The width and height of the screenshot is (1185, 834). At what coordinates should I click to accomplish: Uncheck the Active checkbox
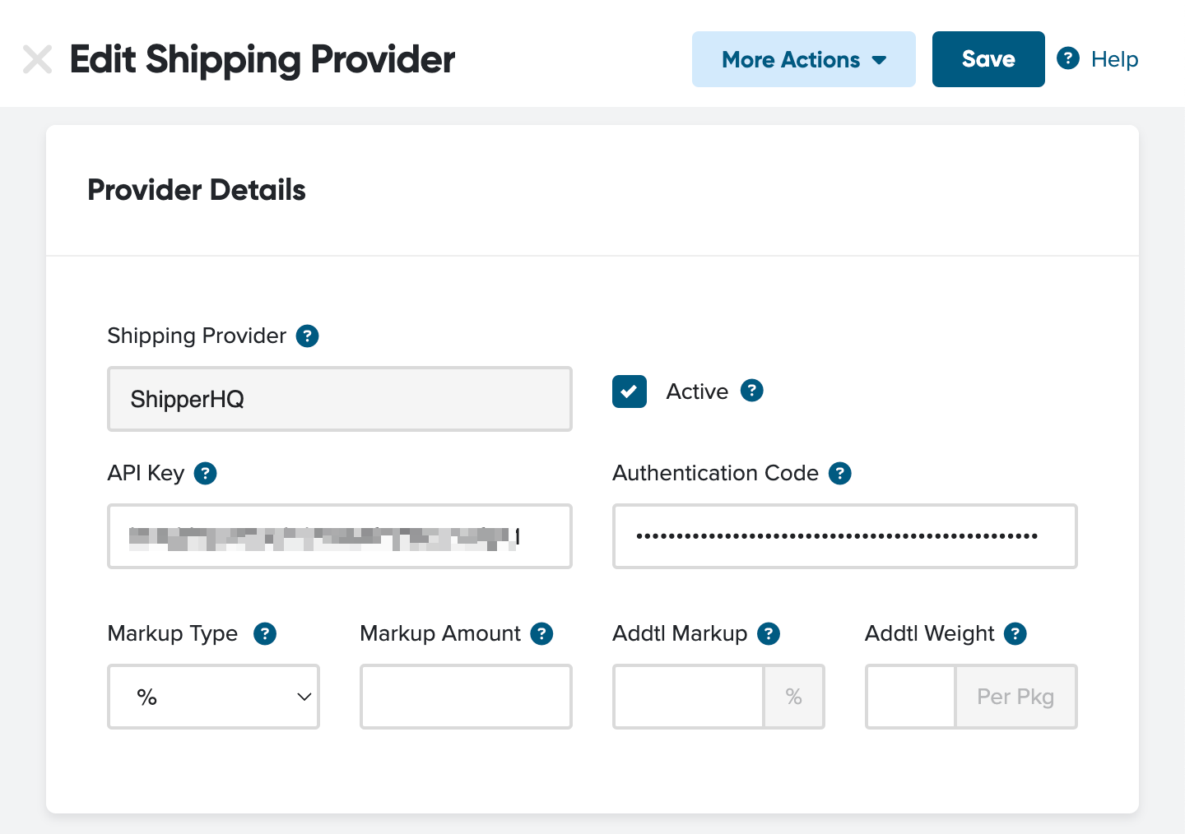[630, 392]
